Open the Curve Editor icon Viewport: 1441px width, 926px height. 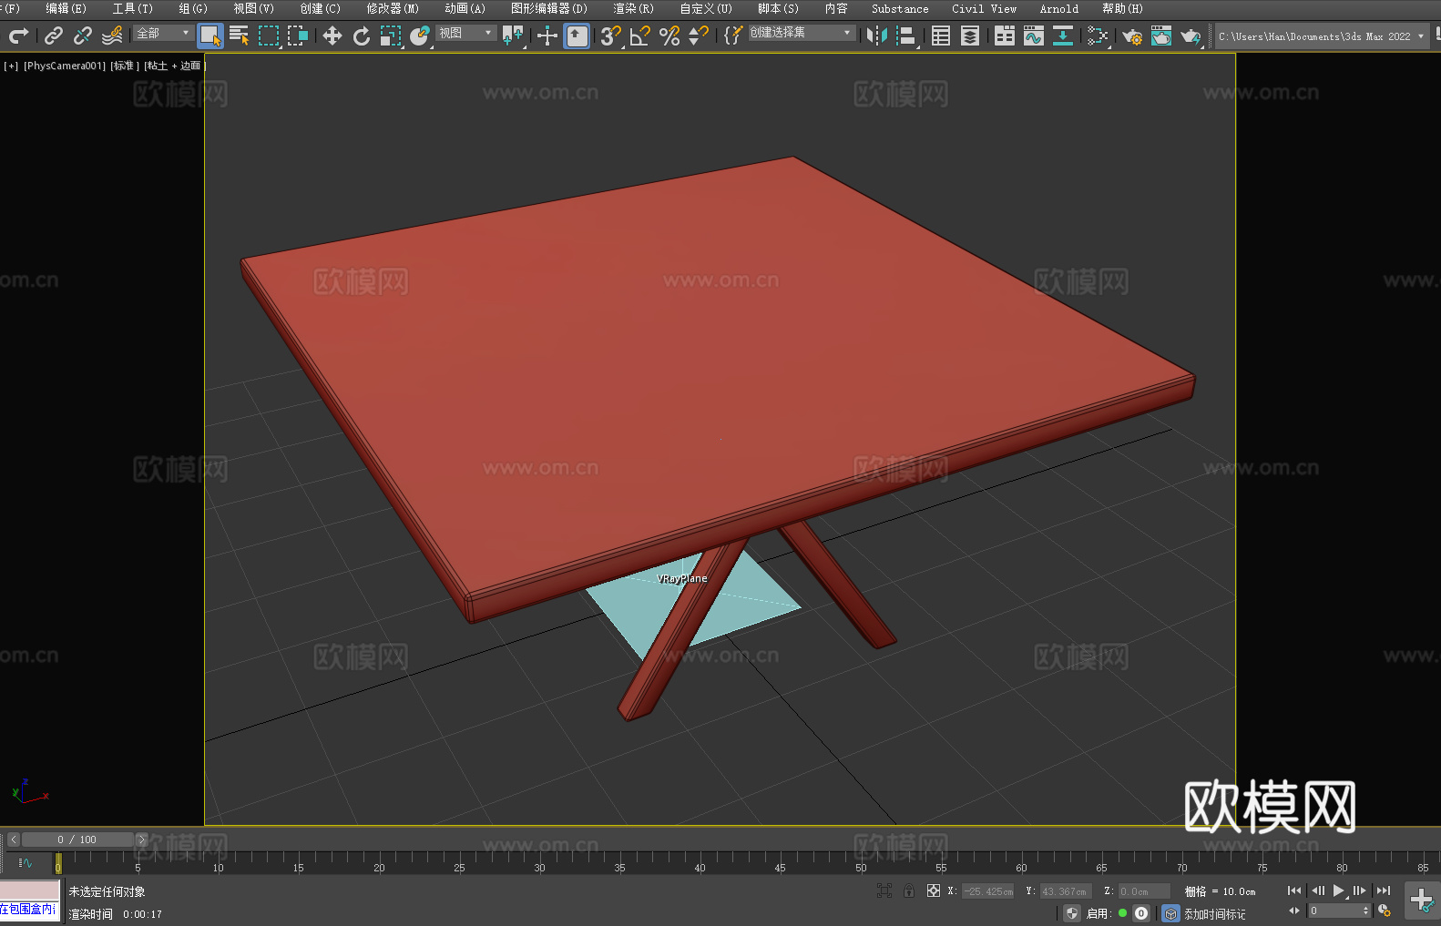[1034, 36]
